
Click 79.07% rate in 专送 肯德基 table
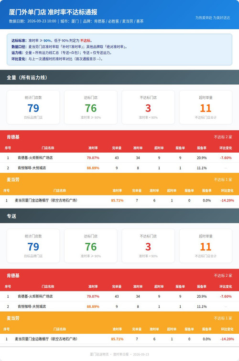click(x=93, y=296)
